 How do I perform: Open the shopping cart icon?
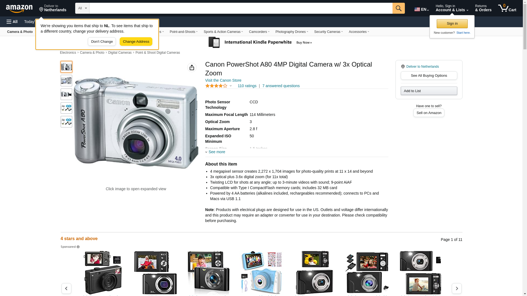[x=507, y=8]
